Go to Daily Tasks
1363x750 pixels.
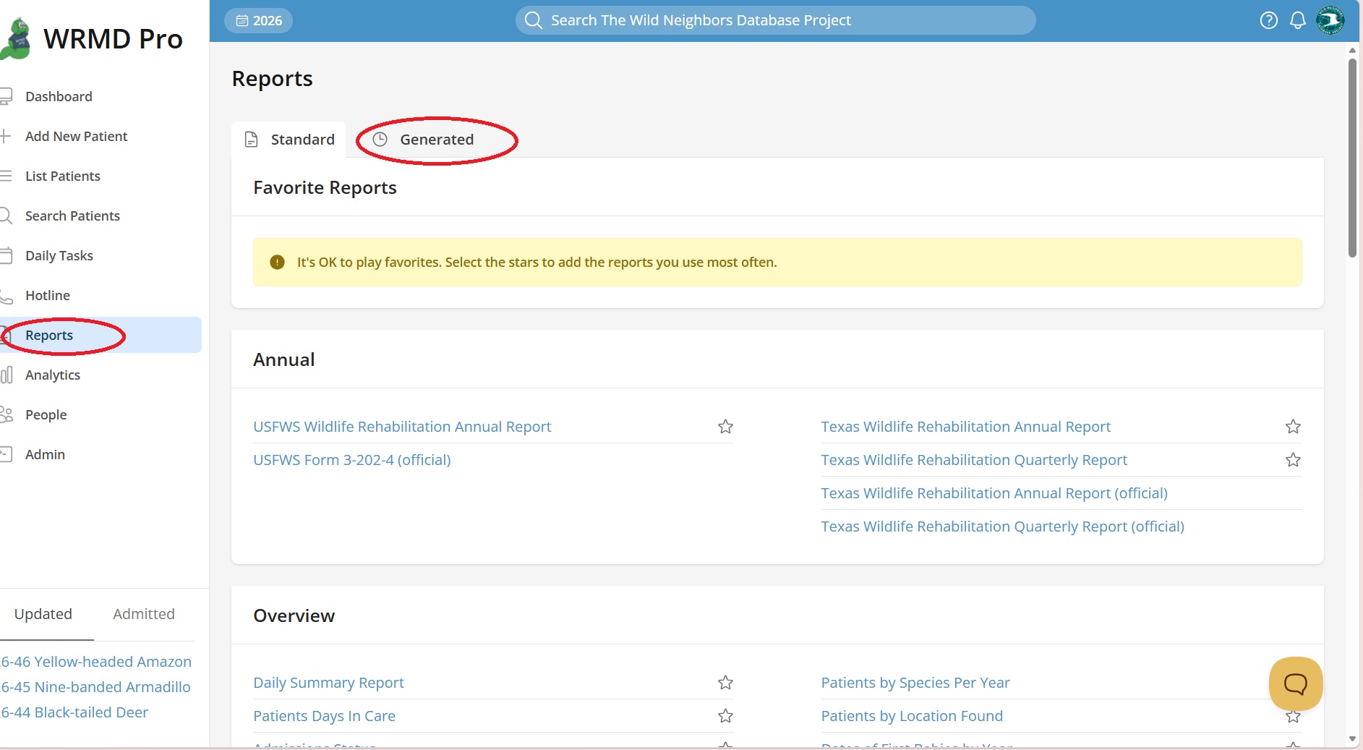point(59,255)
